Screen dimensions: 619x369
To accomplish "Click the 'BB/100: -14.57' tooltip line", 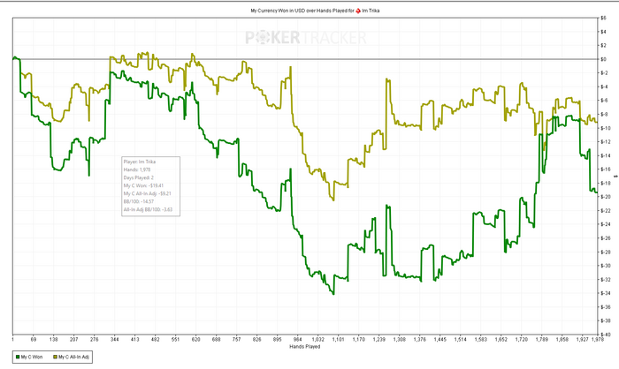I will click(139, 201).
